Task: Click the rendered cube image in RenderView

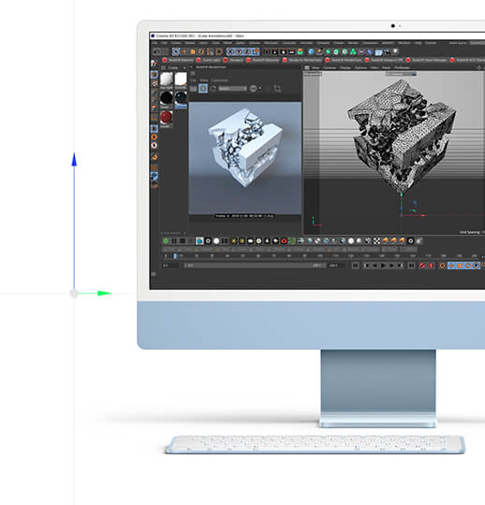Action: tap(245, 158)
